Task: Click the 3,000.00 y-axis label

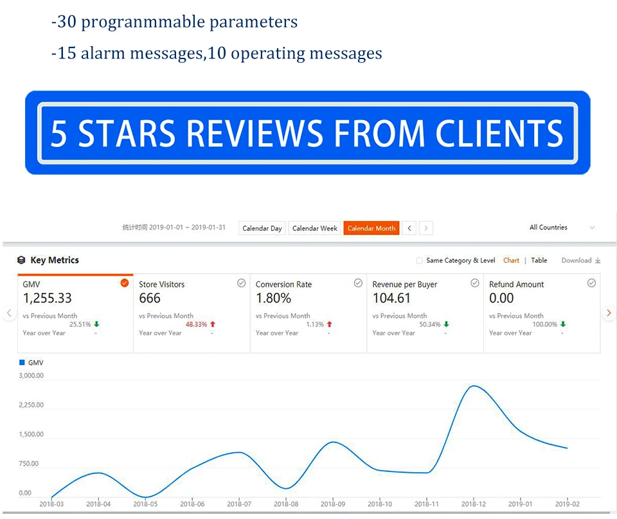Action: point(31,376)
